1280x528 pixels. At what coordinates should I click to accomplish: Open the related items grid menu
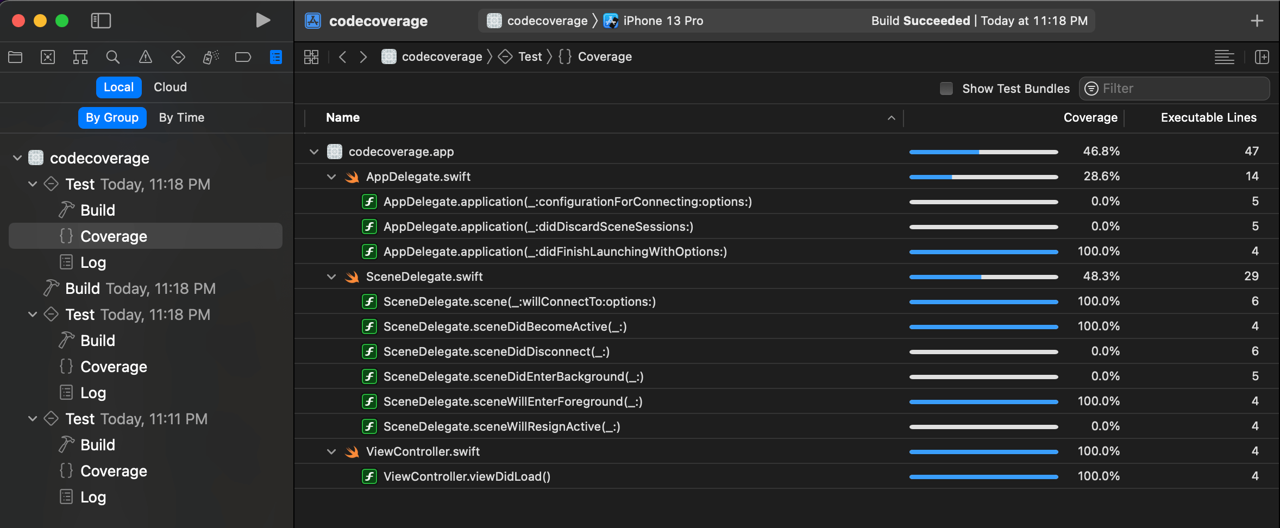point(311,57)
